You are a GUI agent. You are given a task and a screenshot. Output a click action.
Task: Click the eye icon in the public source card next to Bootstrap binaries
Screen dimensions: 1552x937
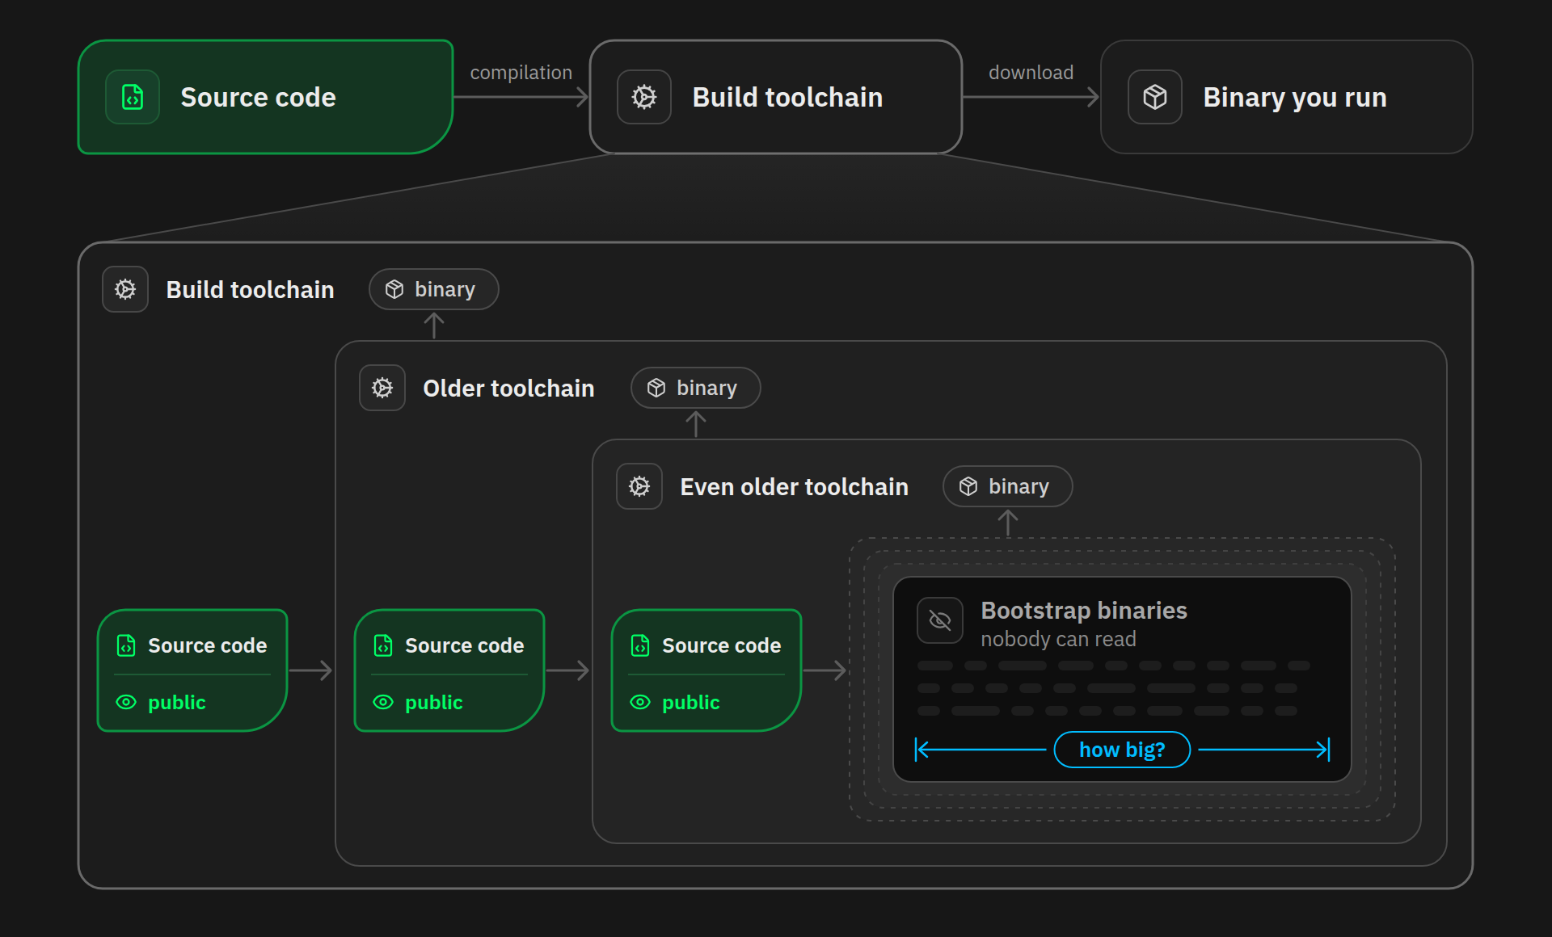coord(640,702)
